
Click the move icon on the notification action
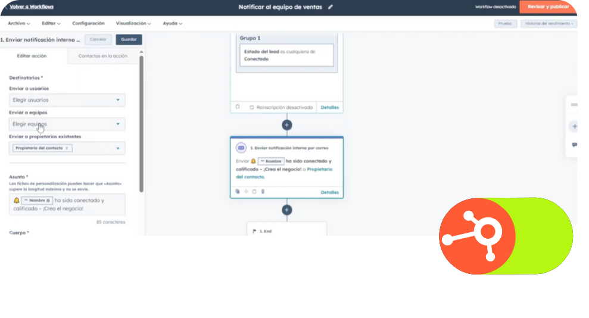pyautogui.click(x=246, y=192)
